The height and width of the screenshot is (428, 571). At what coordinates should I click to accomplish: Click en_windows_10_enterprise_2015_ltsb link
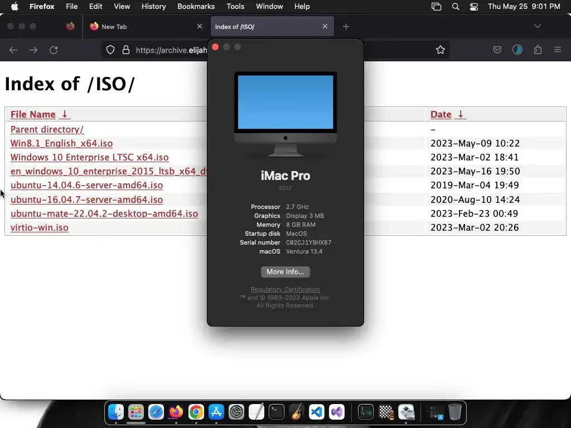point(109,171)
